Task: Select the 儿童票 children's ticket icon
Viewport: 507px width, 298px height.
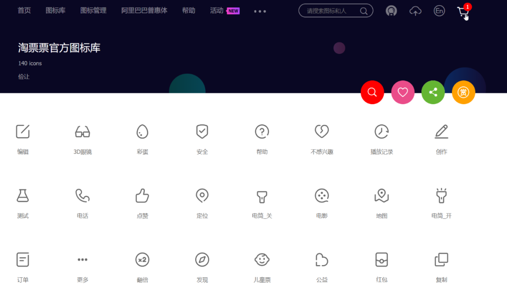Action: 261,260
